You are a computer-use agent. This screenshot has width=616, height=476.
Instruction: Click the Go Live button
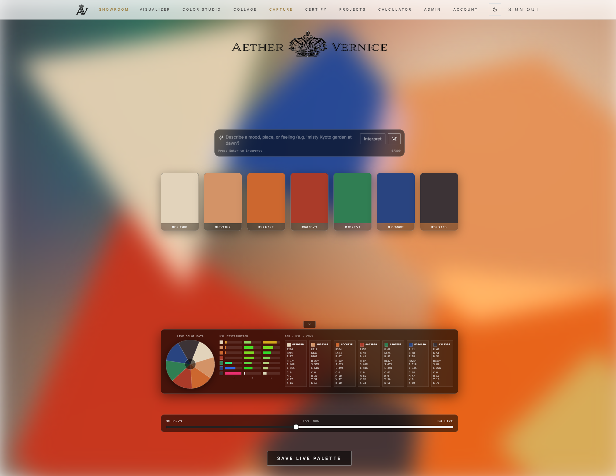click(x=445, y=421)
